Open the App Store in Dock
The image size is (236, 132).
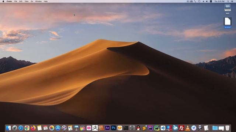click(58, 128)
